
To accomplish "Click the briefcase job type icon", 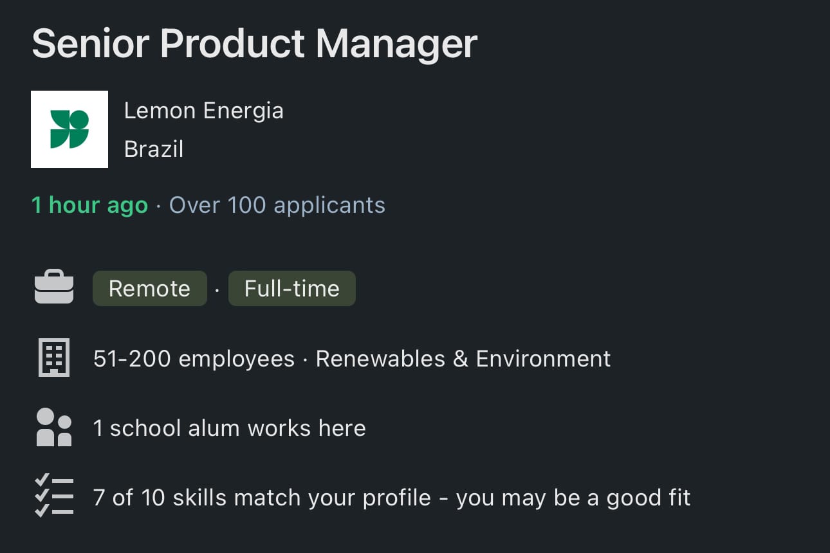I will (x=54, y=287).
